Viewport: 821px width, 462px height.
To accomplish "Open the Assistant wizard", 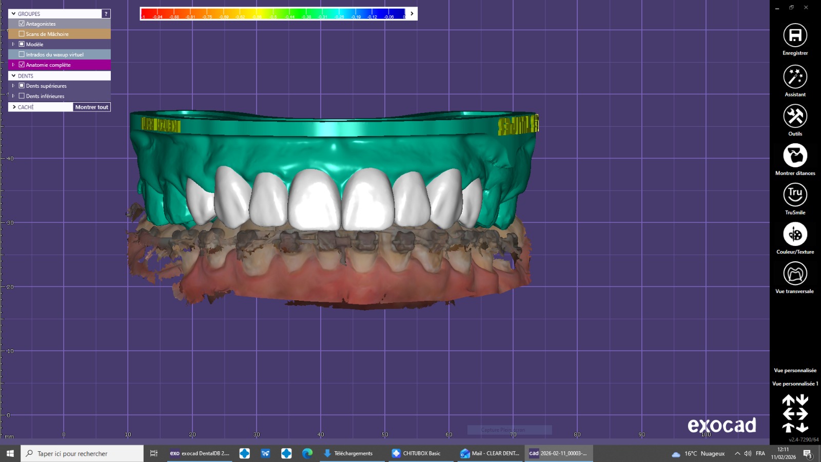I will [795, 76].
